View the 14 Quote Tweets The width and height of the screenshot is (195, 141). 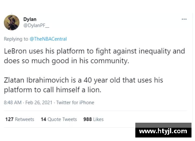point(59,119)
